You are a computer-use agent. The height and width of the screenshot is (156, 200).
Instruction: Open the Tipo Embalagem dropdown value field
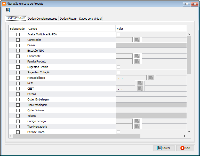click(x=151, y=105)
